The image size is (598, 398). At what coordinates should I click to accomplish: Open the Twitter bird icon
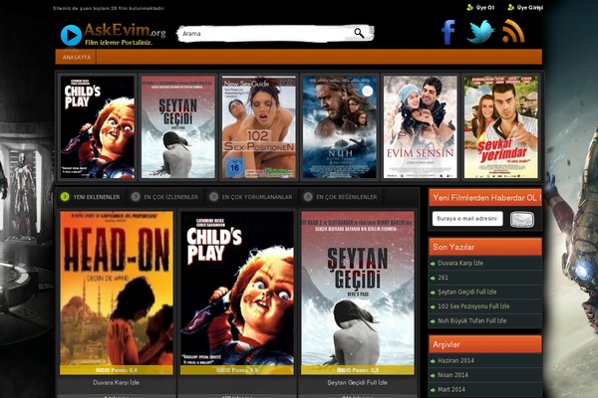(480, 31)
